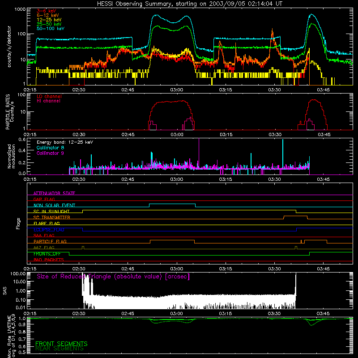Viewport: 358px width, 358px height.
Task: Click the front segments livetime dip near 03:41
Action: (x=311, y=320)
